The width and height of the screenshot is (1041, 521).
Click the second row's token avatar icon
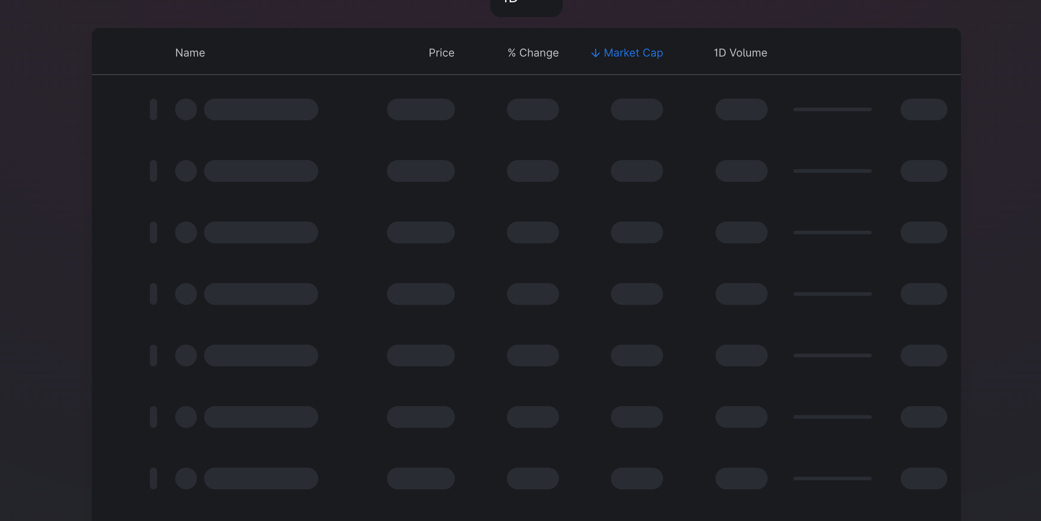[186, 171]
